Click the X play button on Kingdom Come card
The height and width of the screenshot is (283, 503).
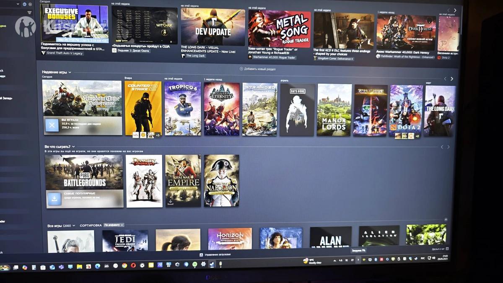[52, 125]
